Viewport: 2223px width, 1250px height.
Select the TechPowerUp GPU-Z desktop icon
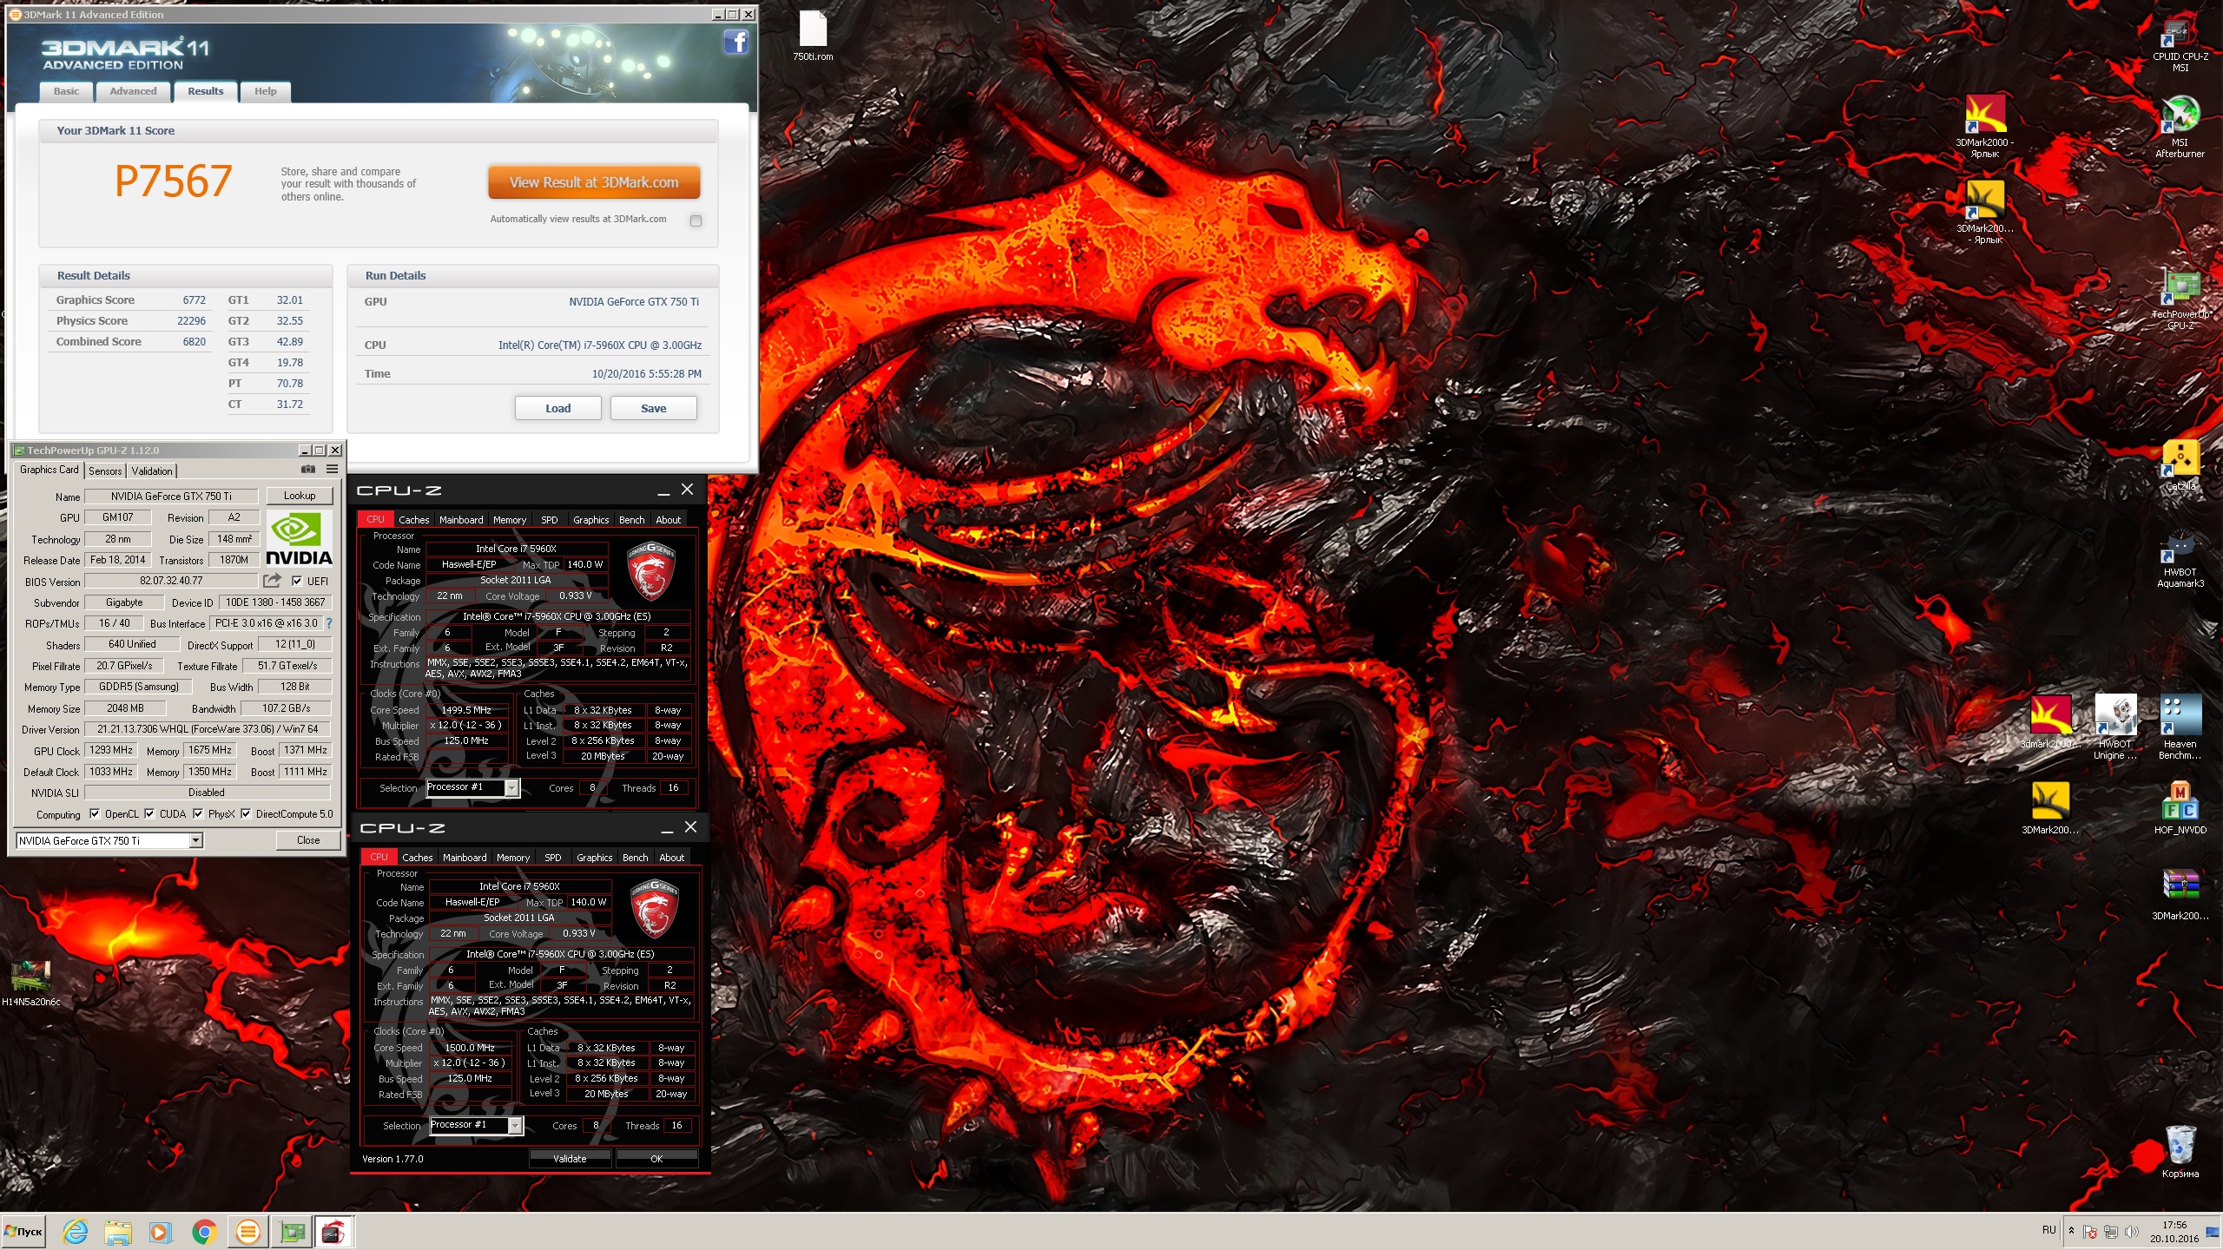(2180, 299)
